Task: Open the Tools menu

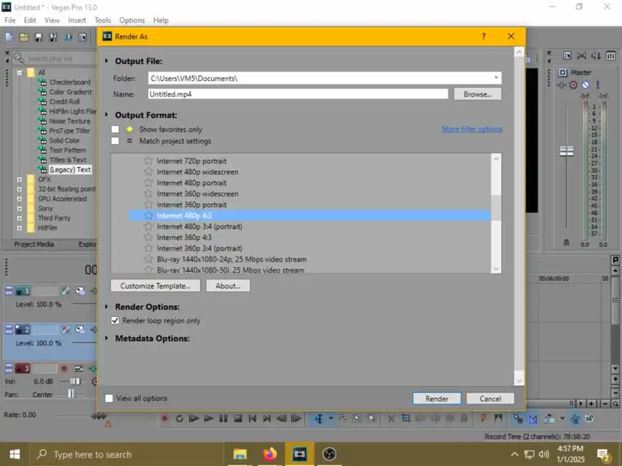Action: pos(103,20)
